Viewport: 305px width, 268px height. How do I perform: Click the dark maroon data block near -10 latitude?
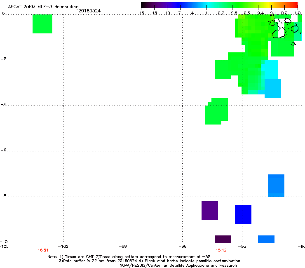pyautogui.click(x=223, y=240)
